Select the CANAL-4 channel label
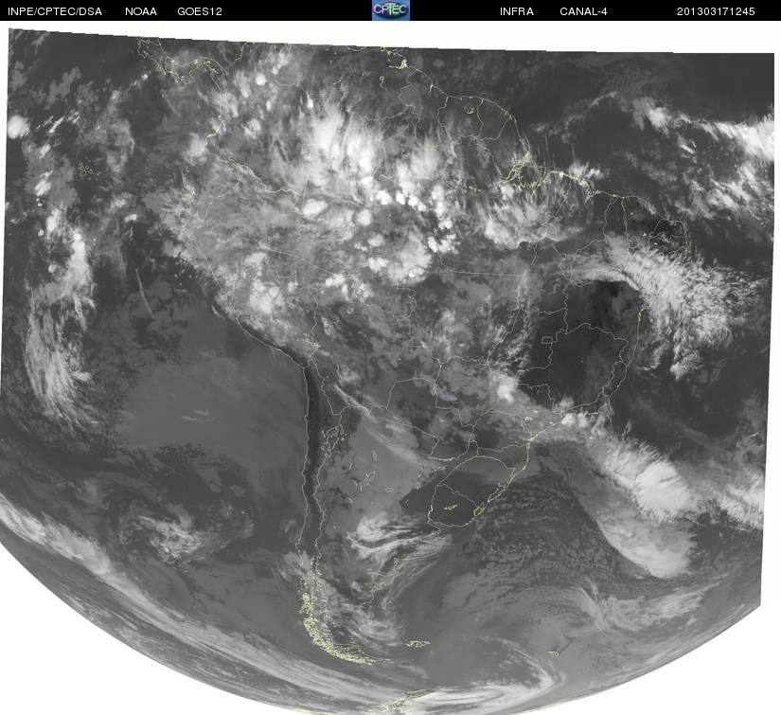781x715 pixels. pyautogui.click(x=583, y=11)
